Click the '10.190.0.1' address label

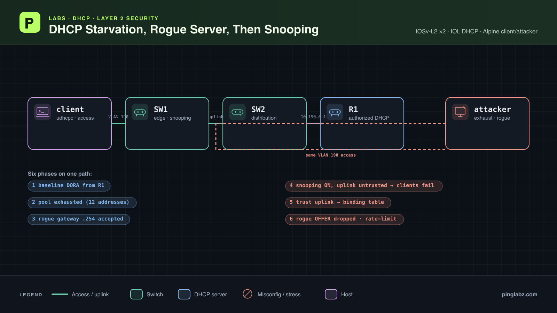click(313, 117)
